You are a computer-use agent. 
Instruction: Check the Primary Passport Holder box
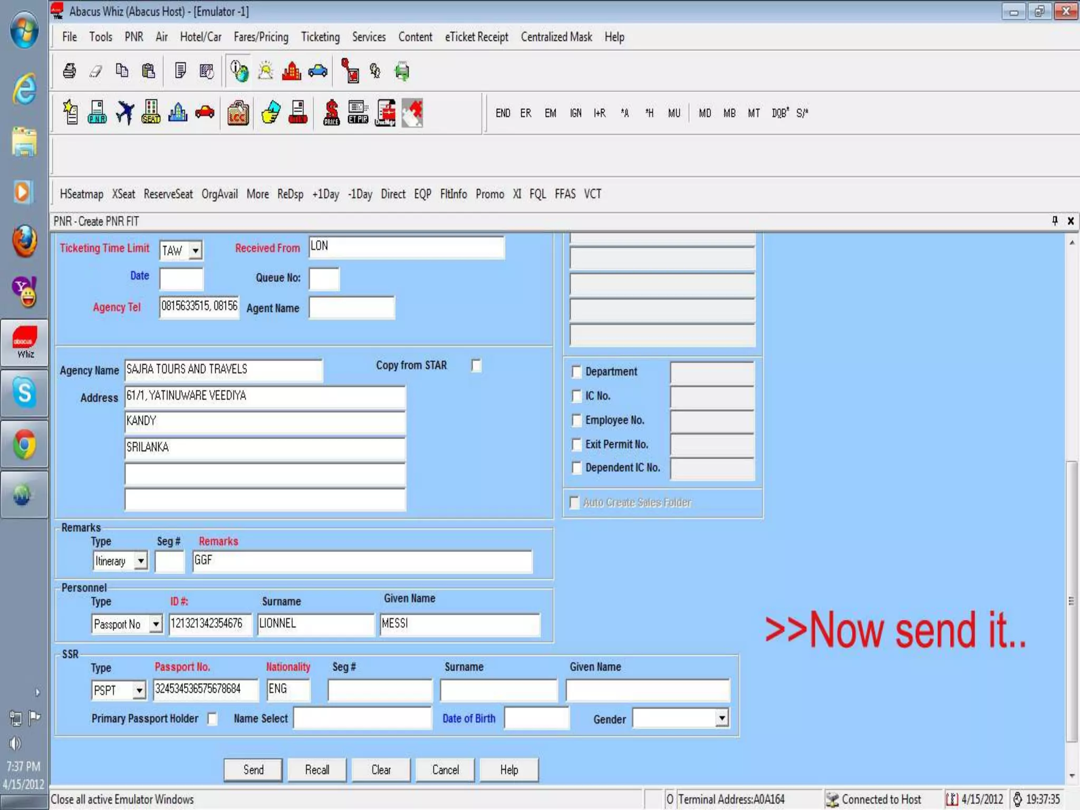click(212, 719)
